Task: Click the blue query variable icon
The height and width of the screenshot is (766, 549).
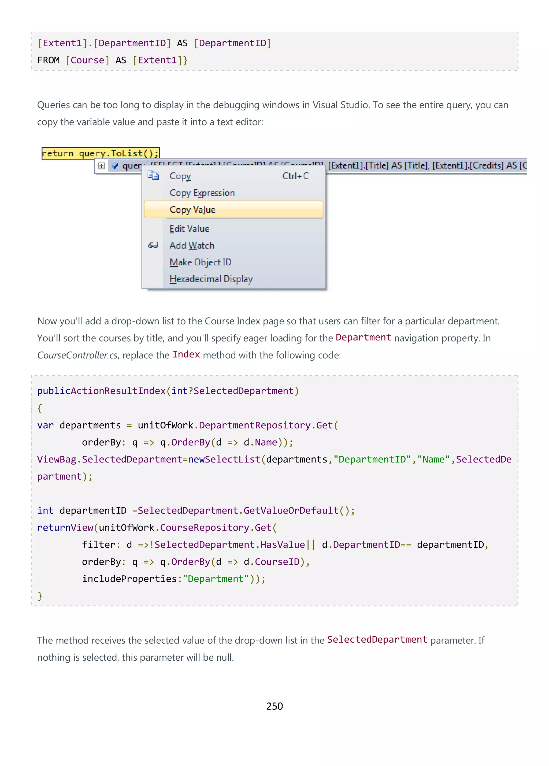Action: (115, 165)
